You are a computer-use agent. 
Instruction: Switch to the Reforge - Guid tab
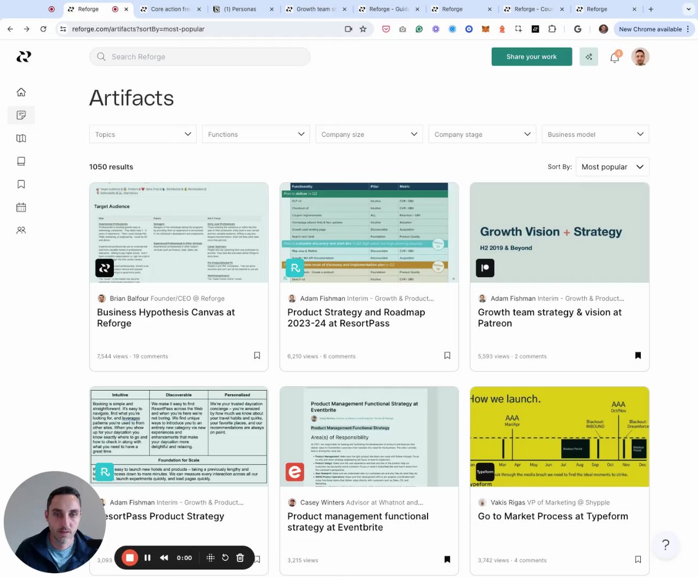[389, 9]
